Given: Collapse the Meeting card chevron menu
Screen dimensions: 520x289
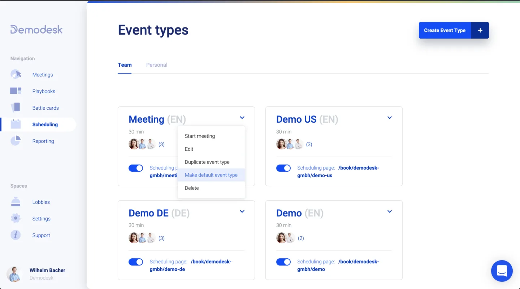Looking at the screenshot, I should pos(242,118).
